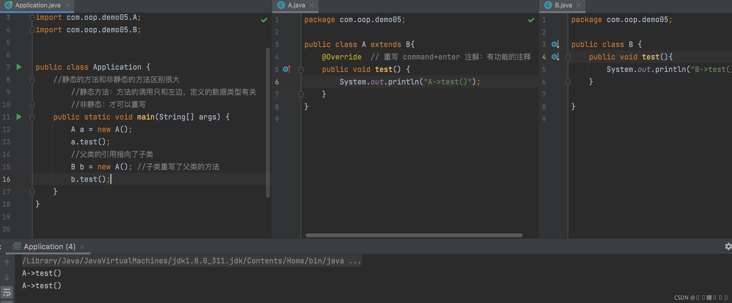Image resolution: width=732 pixels, height=303 pixels.
Task: Close A.java tab
Action: coord(312,5)
